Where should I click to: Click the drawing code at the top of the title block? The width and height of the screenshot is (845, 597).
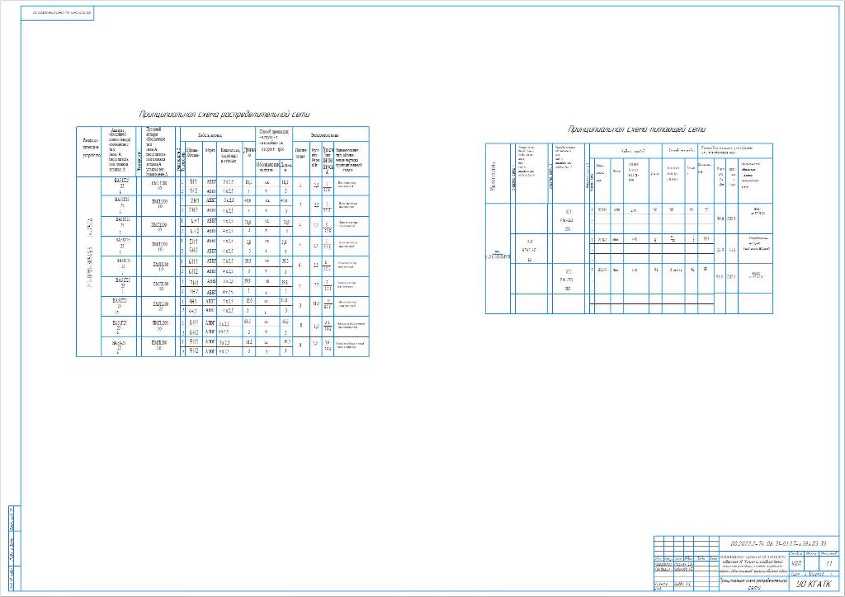(779, 543)
